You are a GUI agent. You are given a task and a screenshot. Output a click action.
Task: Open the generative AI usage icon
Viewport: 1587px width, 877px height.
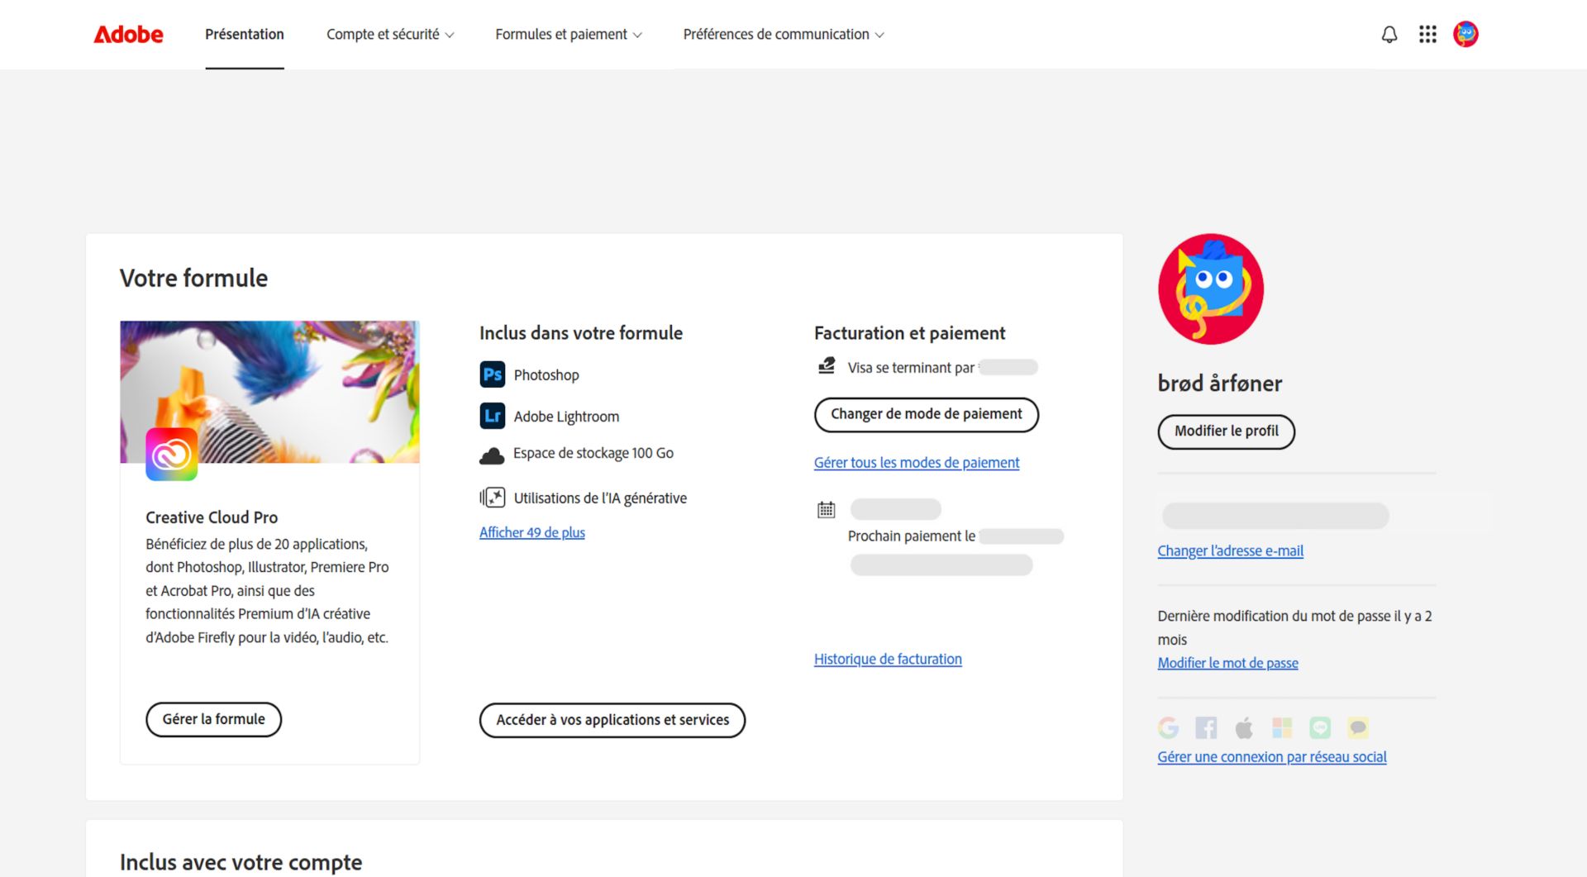click(x=492, y=497)
